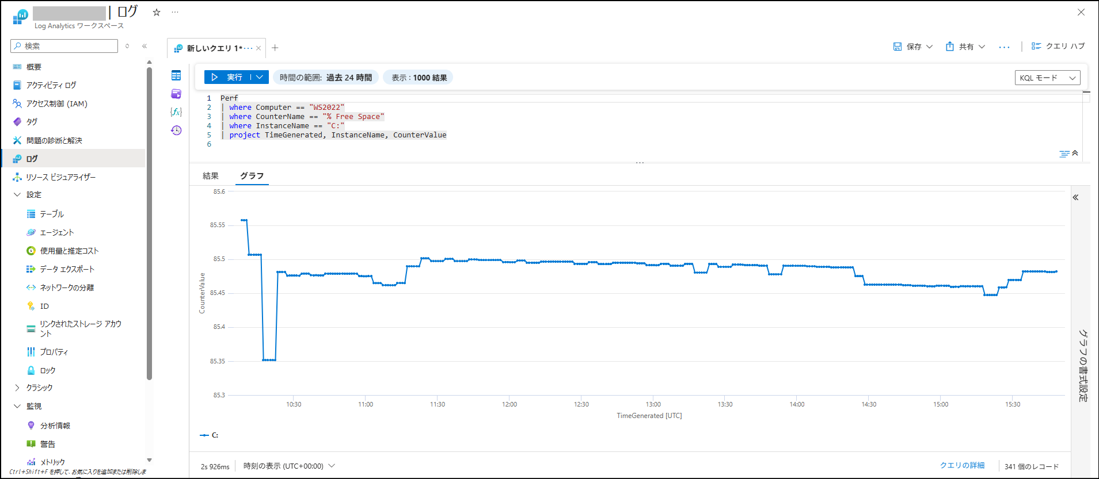Click the sidebar vertical scrollbar
Image resolution: width=1099 pixels, height=479 pixels.
coord(149,223)
